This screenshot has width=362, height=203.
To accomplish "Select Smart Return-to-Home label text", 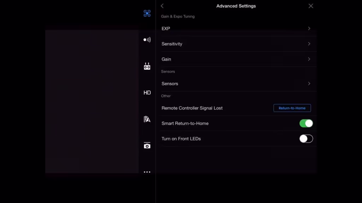I will coord(185,123).
